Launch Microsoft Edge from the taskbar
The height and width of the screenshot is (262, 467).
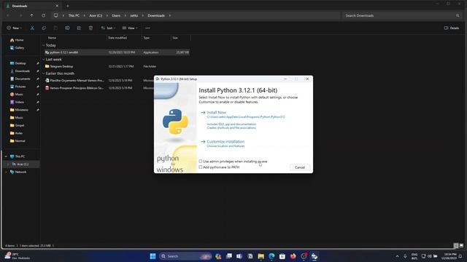coord(271,256)
